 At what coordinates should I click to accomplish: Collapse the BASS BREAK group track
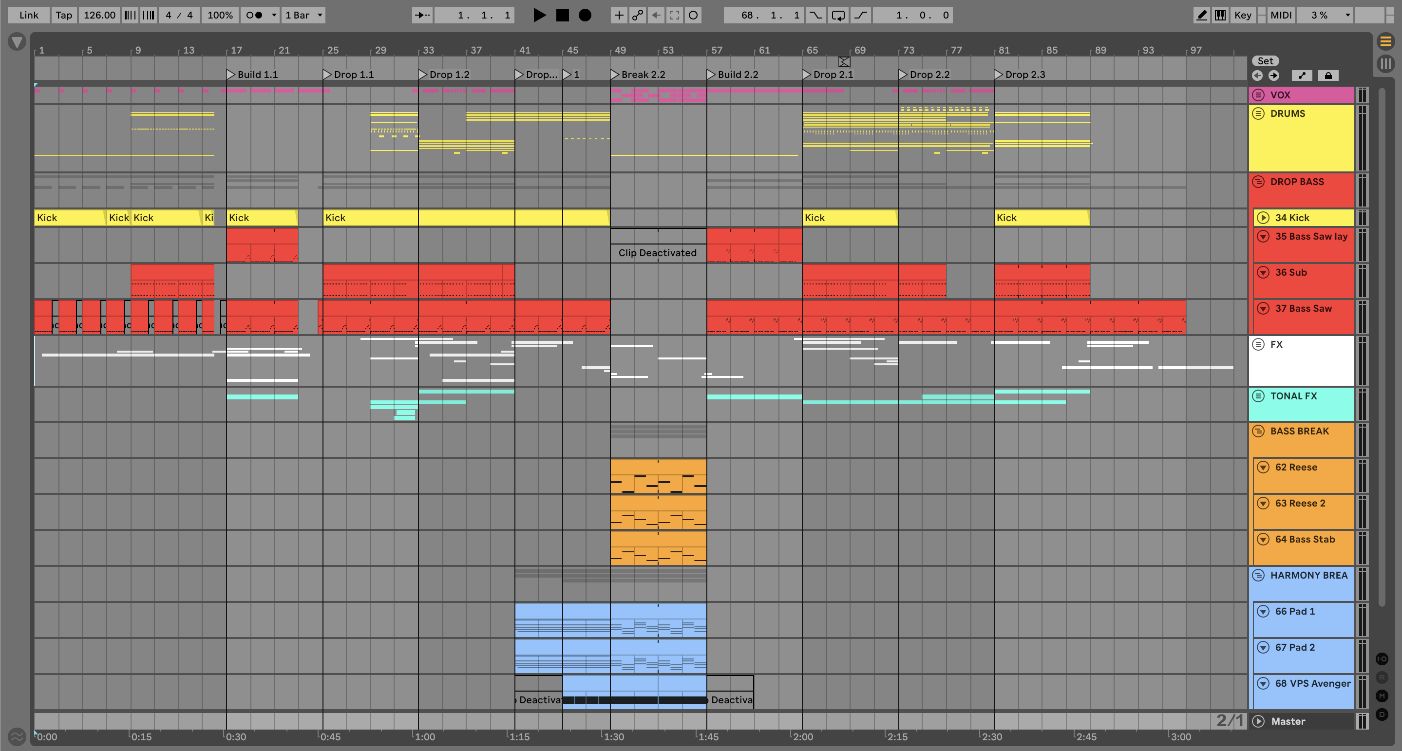coord(1258,431)
